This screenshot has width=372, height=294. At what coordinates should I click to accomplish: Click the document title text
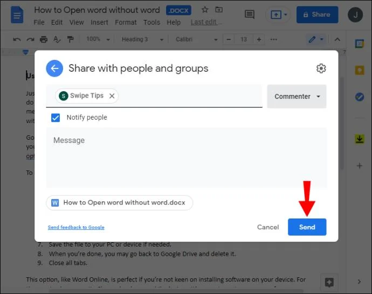pyautogui.click(x=97, y=10)
